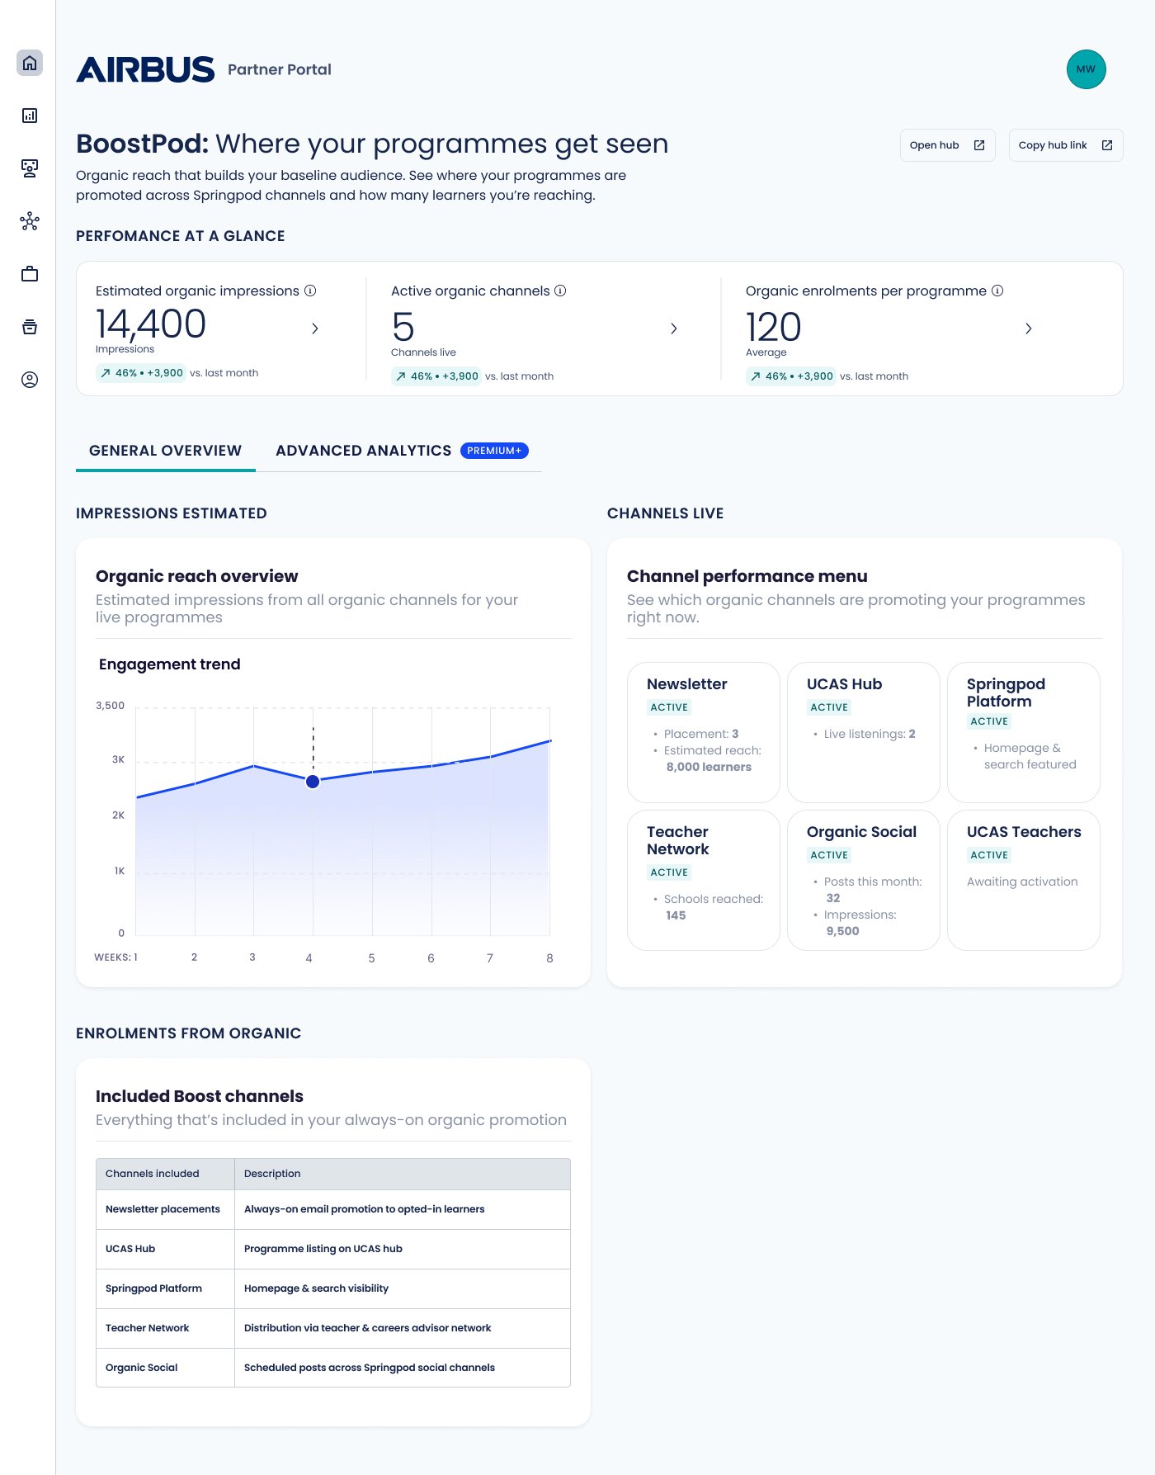This screenshot has height=1475, width=1155.
Task: Click info icon beside Active organic channels
Action: click(560, 291)
